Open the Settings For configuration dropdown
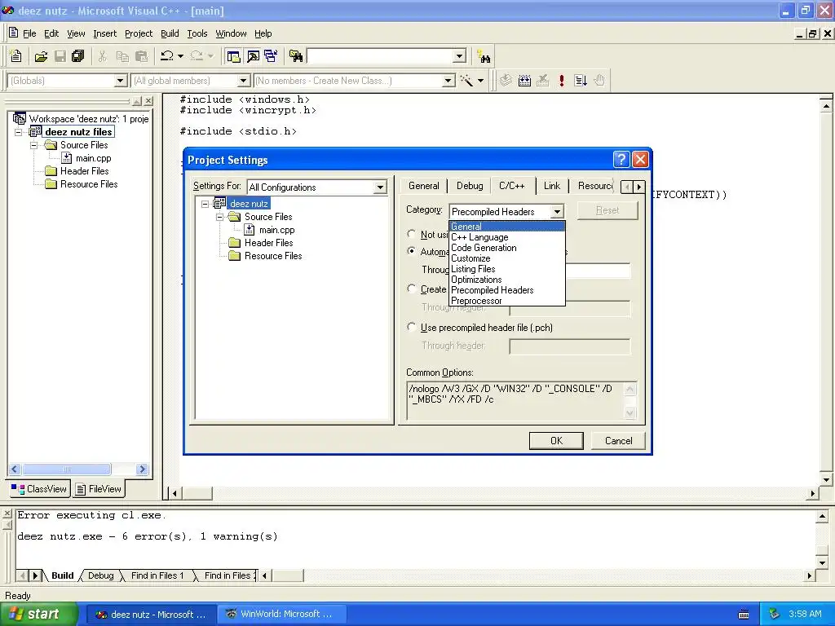The height and width of the screenshot is (626, 835). click(380, 187)
